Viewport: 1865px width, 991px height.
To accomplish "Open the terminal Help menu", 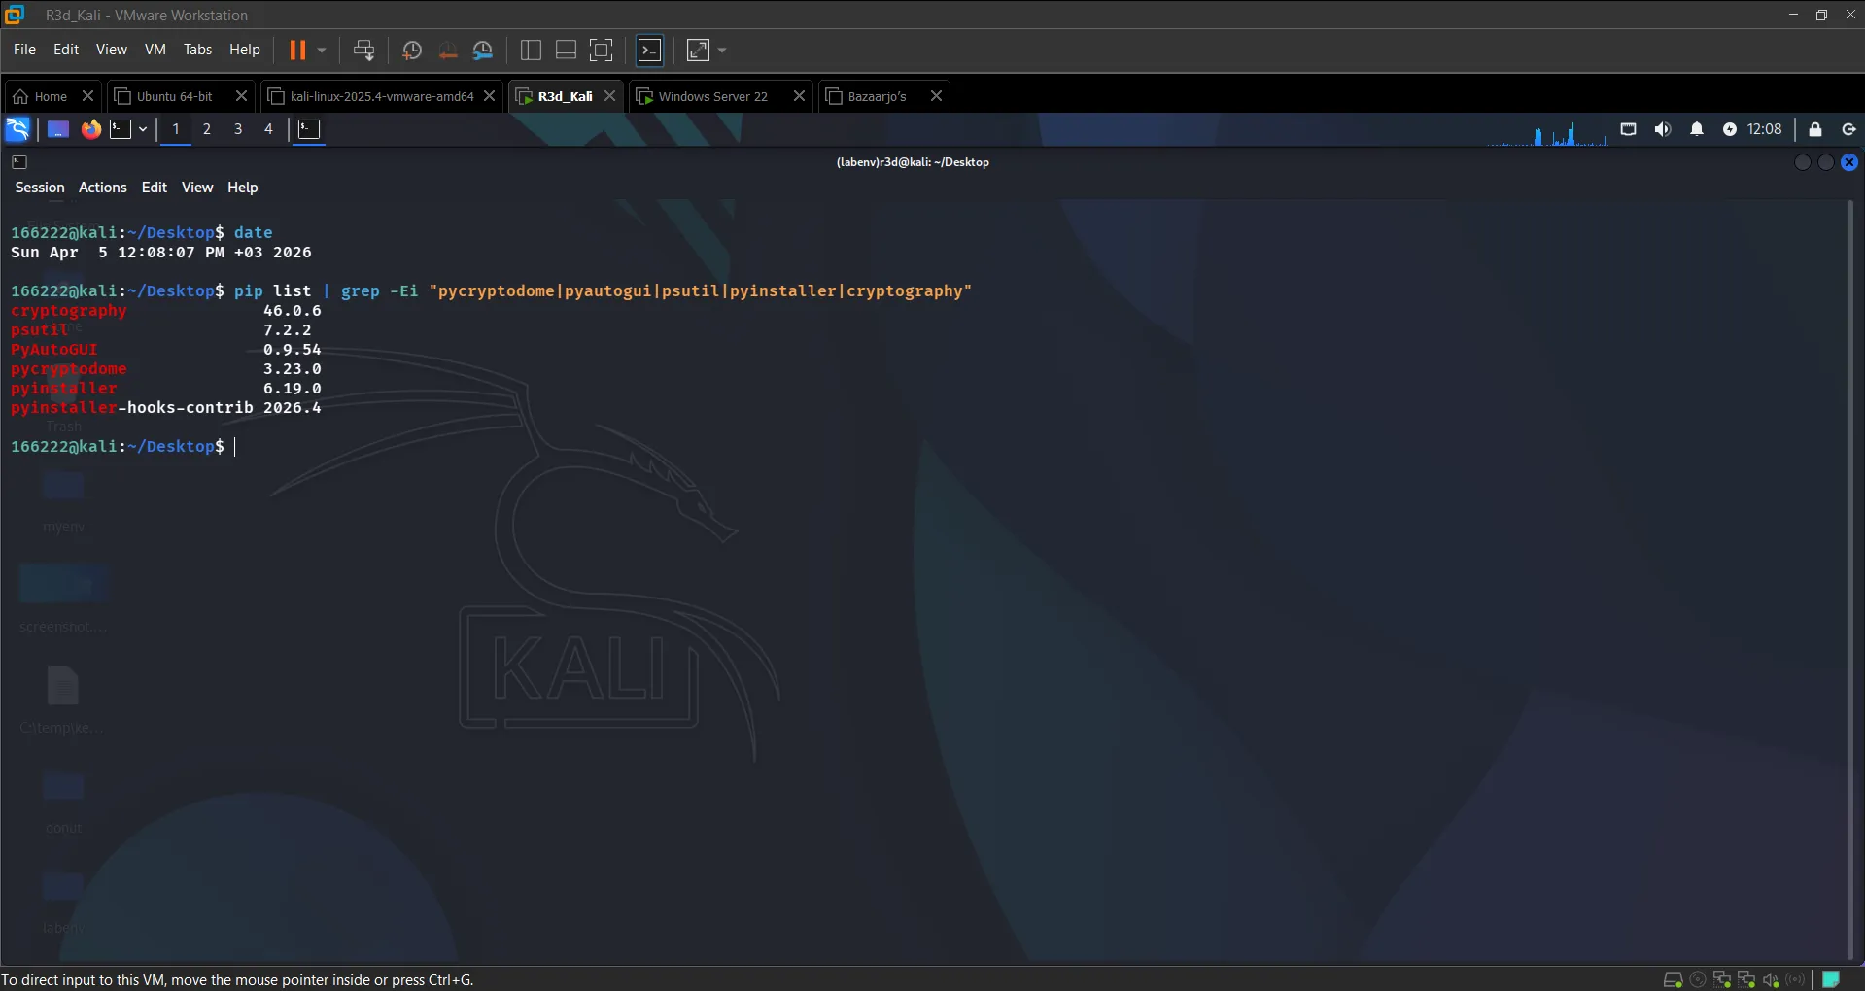I will click(x=243, y=188).
